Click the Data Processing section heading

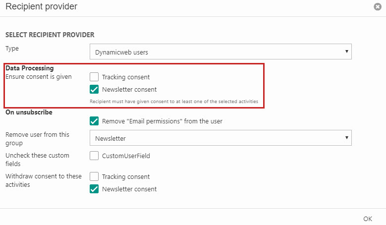point(29,68)
